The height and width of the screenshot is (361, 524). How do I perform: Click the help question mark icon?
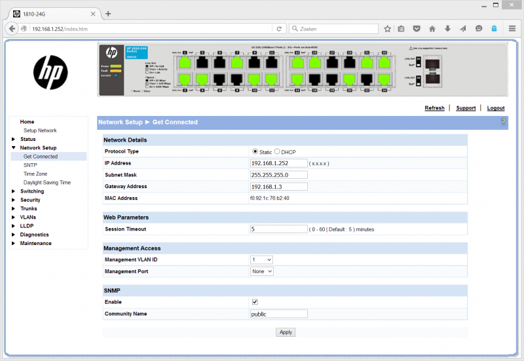[x=503, y=122]
